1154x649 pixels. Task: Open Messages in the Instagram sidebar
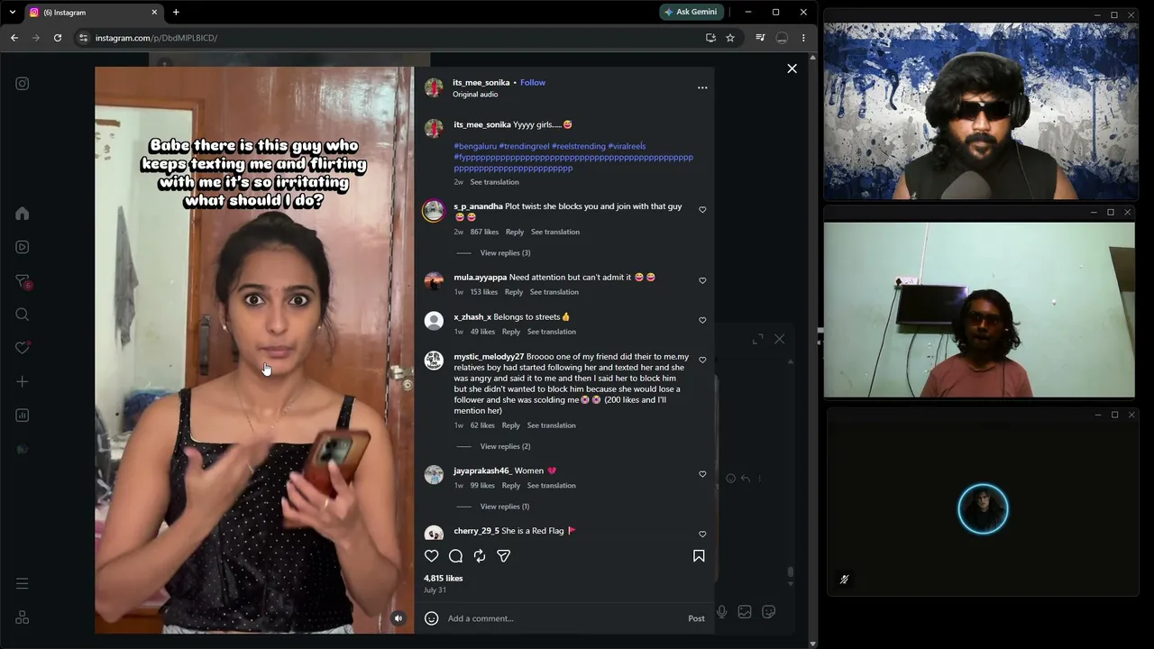(x=23, y=281)
